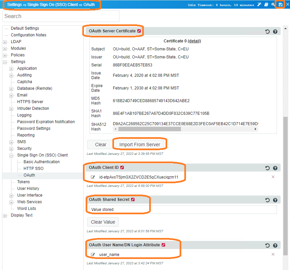The image size is (290, 270).
Task: Click the magnifier search icon in top bar
Action: (273, 4)
